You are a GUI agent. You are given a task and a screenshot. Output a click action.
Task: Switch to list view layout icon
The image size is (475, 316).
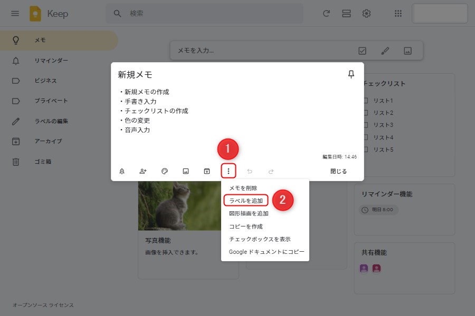(x=346, y=14)
